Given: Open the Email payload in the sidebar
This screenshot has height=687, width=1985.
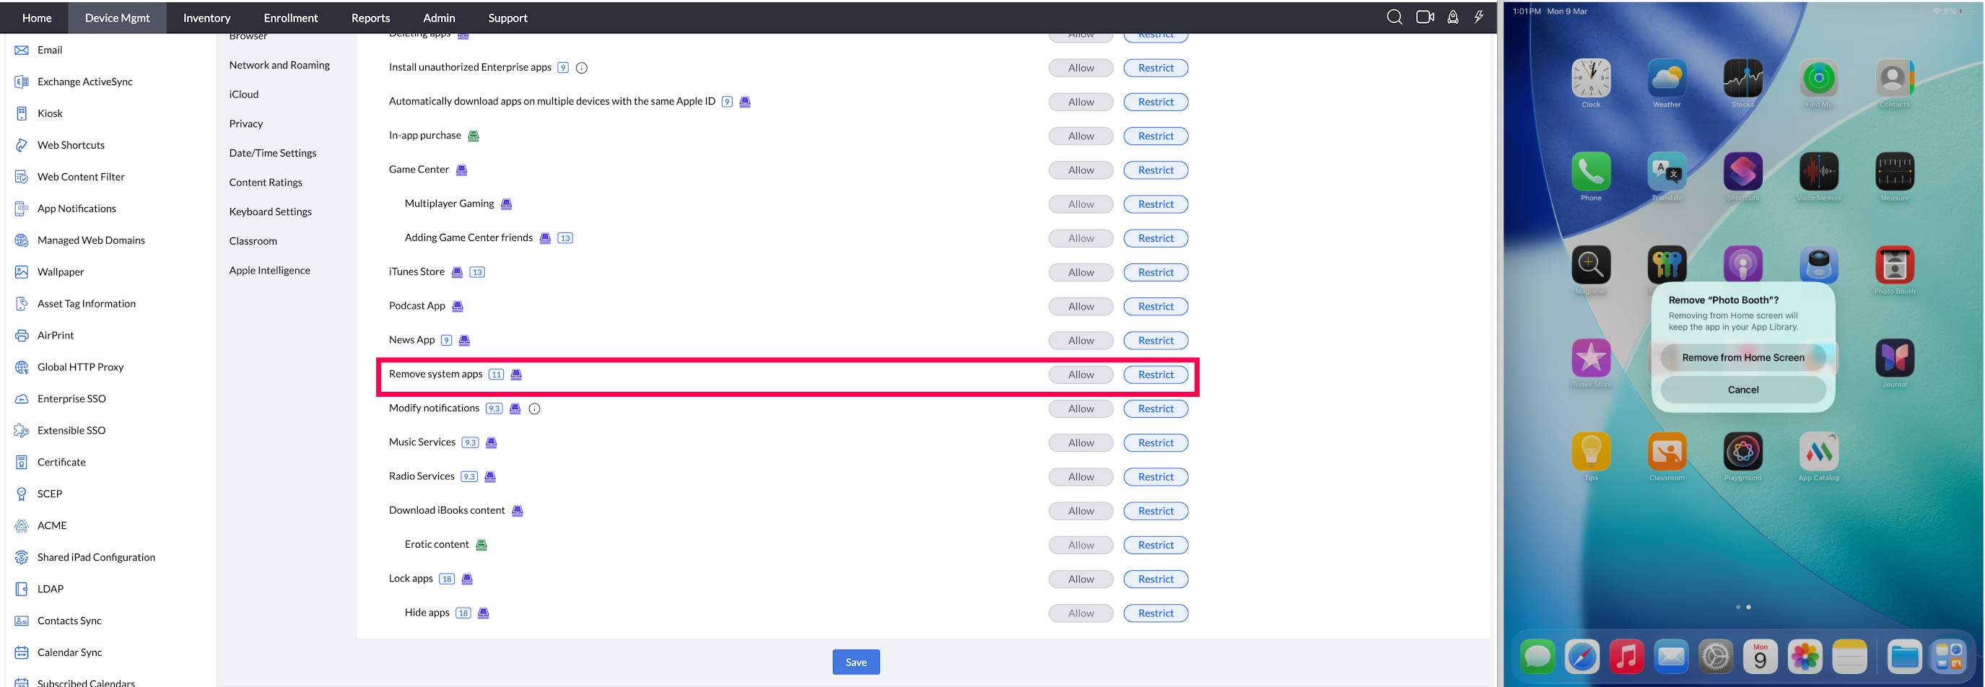Looking at the screenshot, I should pos(49,49).
